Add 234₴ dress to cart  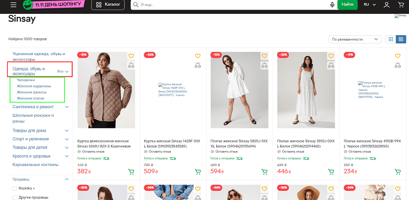pyautogui.click(x=398, y=171)
